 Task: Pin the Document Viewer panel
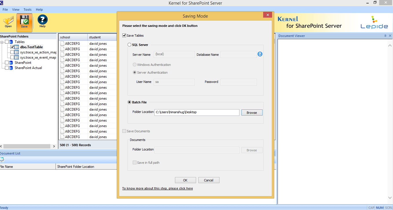(x=385, y=36)
